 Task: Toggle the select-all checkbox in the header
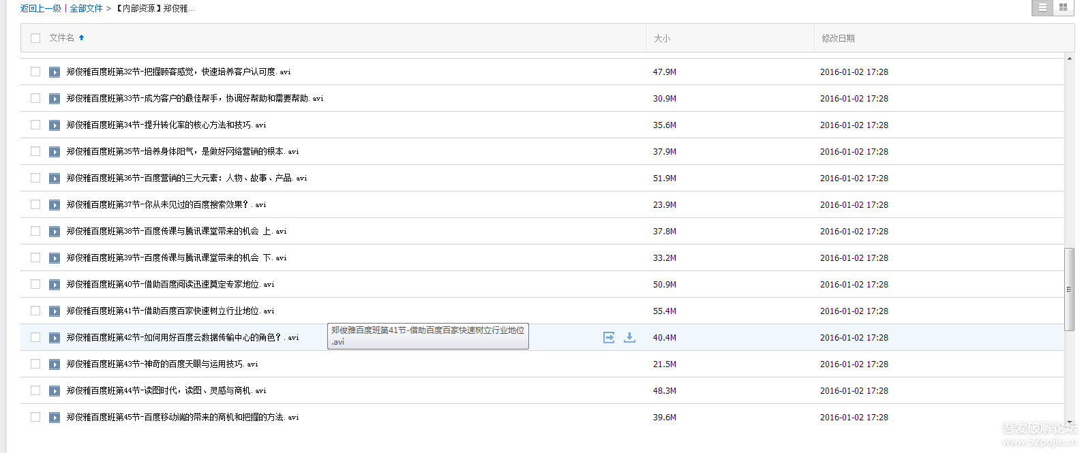pyautogui.click(x=35, y=38)
